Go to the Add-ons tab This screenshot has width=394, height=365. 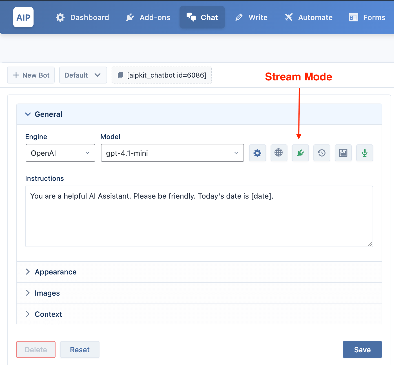pyautogui.click(x=148, y=17)
